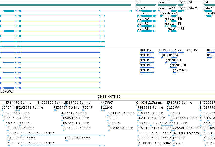Click transcript galectin-RE
This screenshot has width=215, height=147.
click(x=174, y=19)
